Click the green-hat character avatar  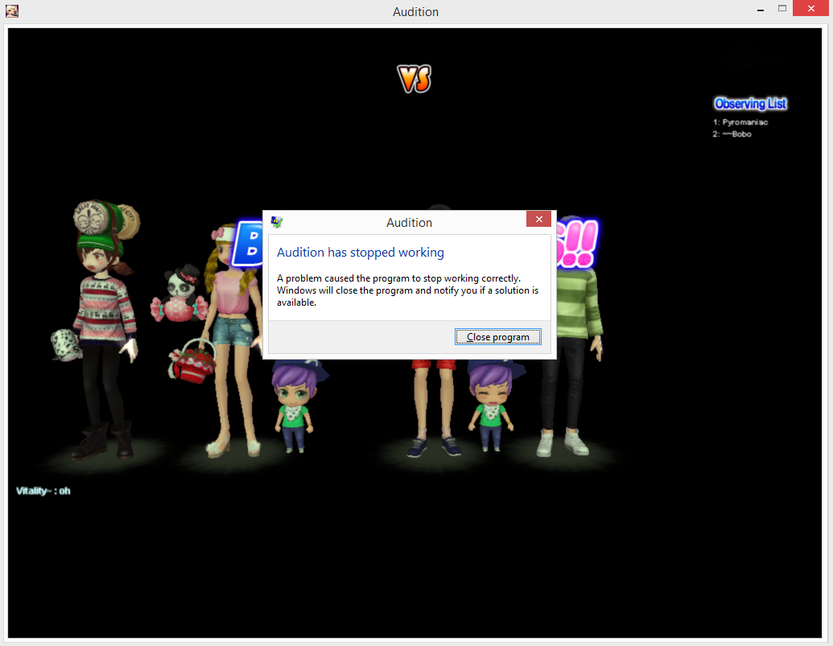[x=105, y=329]
